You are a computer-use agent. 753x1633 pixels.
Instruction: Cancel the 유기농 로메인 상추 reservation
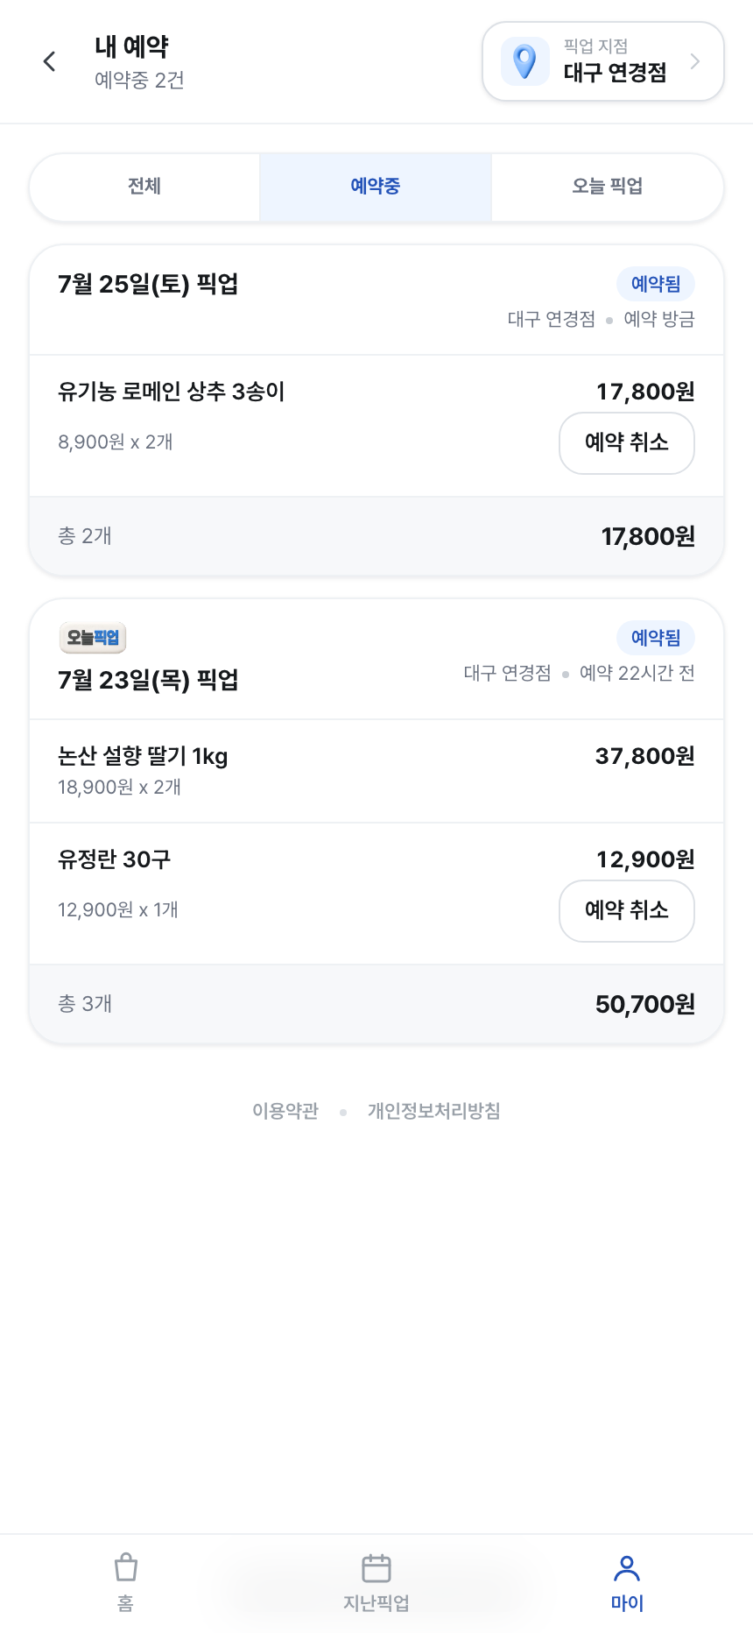click(627, 443)
